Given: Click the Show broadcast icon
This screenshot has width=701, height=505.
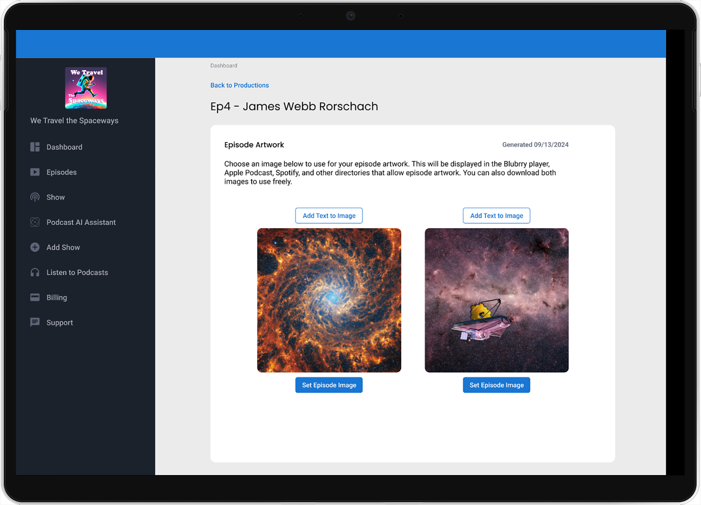Looking at the screenshot, I should click(x=35, y=197).
